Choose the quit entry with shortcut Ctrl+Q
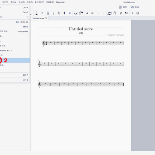 [15, 80]
